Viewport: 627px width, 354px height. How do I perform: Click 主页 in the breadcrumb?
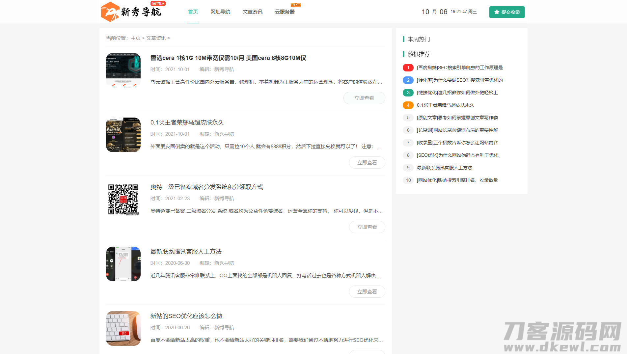(x=136, y=38)
